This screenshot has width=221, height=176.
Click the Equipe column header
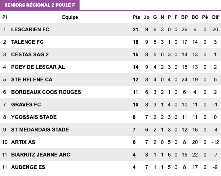[x=70, y=17]
